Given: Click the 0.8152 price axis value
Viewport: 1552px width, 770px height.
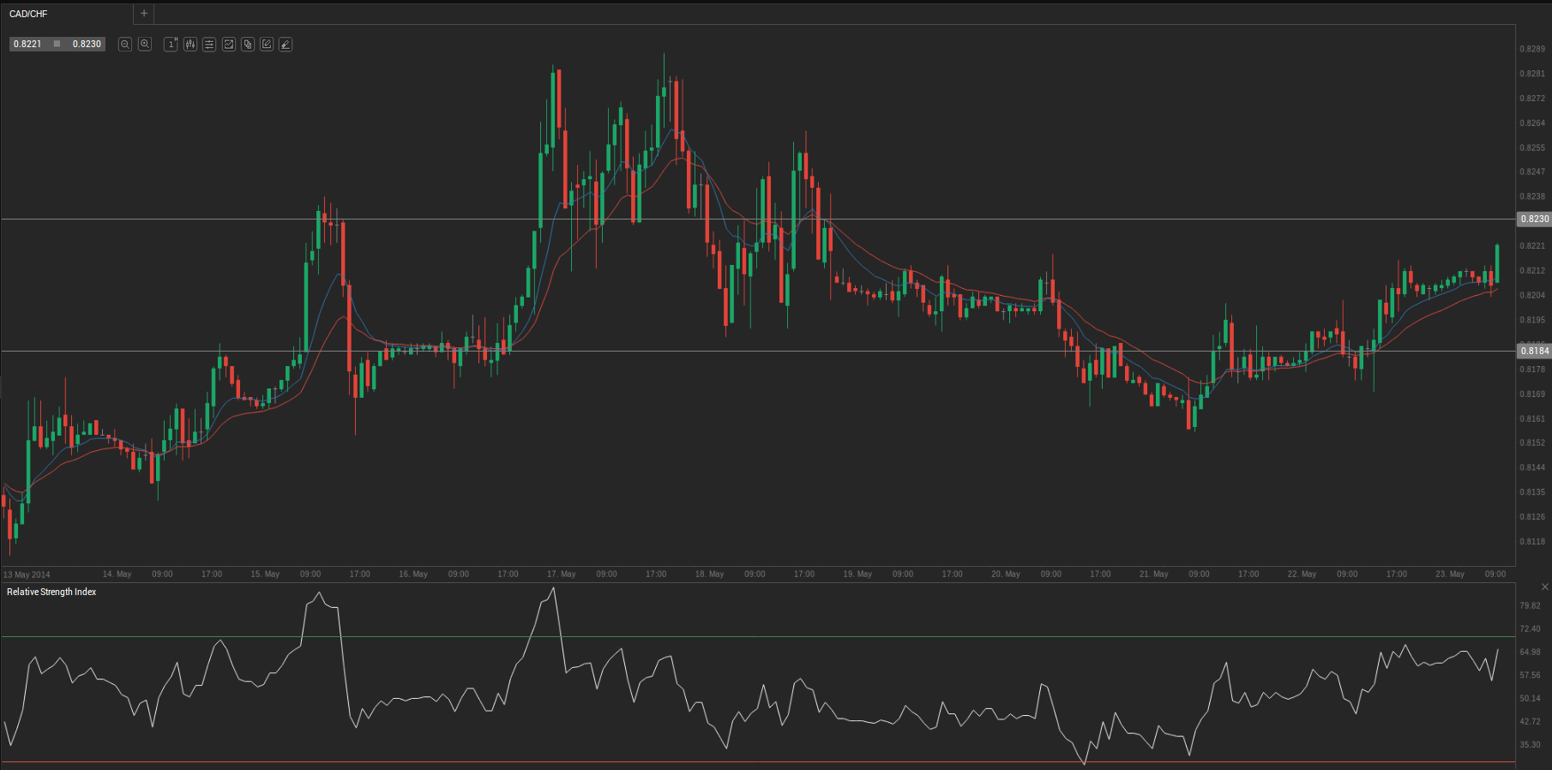Looking at the screenshot, I should [1532, 443].
